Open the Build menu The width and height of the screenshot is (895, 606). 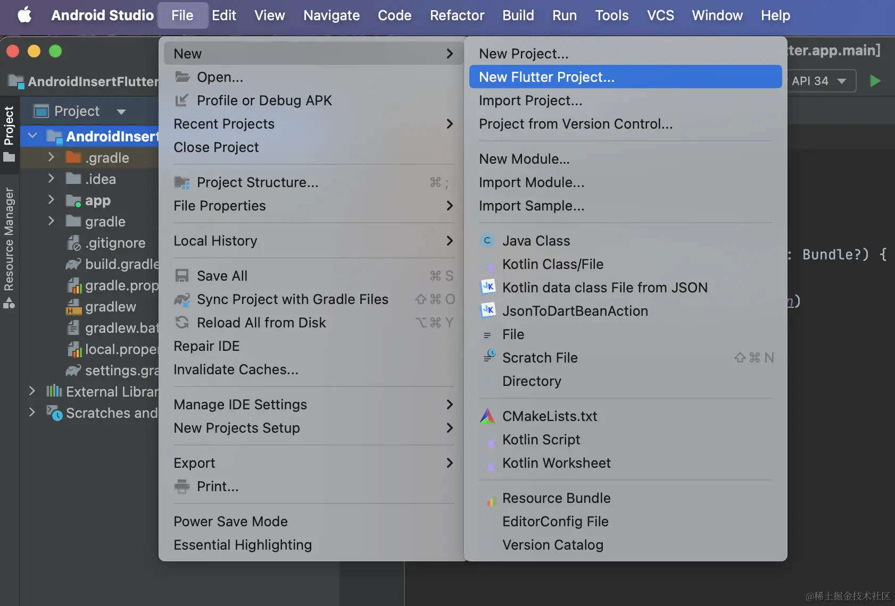click(x=518, y=15)
